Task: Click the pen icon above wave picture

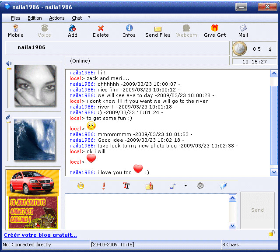Action: 8,117
